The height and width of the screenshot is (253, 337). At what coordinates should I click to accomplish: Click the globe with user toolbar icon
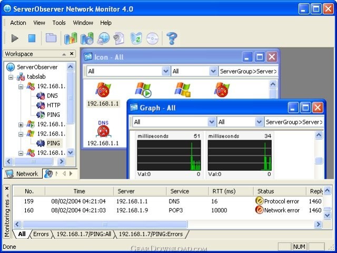coord(103,38)
